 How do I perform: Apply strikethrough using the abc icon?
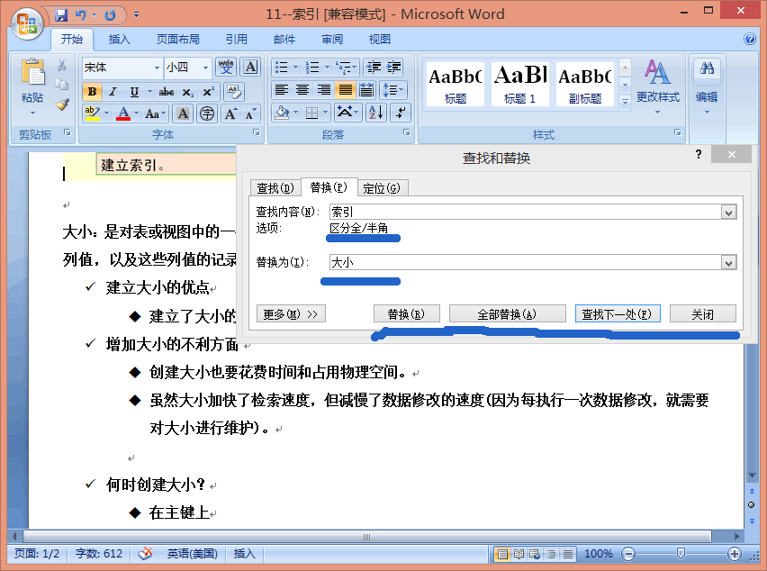pos(166,92)
